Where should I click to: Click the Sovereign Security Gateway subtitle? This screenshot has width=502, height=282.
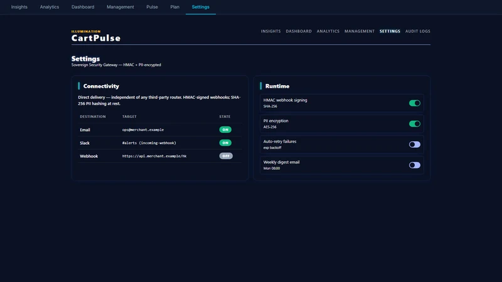(116, 65)
